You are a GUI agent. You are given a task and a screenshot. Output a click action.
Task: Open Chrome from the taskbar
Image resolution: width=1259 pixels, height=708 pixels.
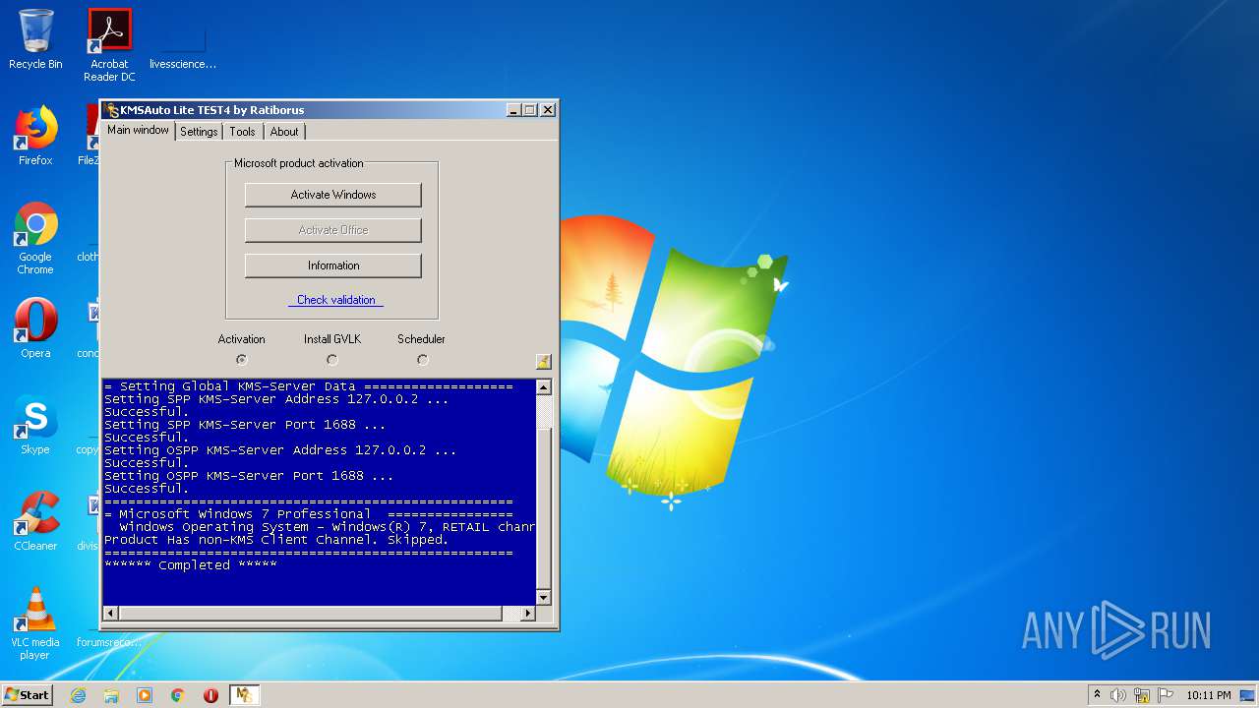(178, 695)
